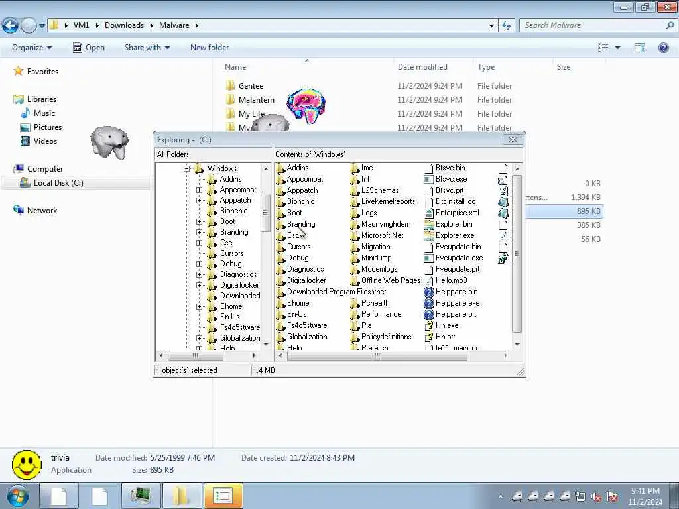
Task: Click the Downloads breadcrumb in address bar
Action: [124, 25]
